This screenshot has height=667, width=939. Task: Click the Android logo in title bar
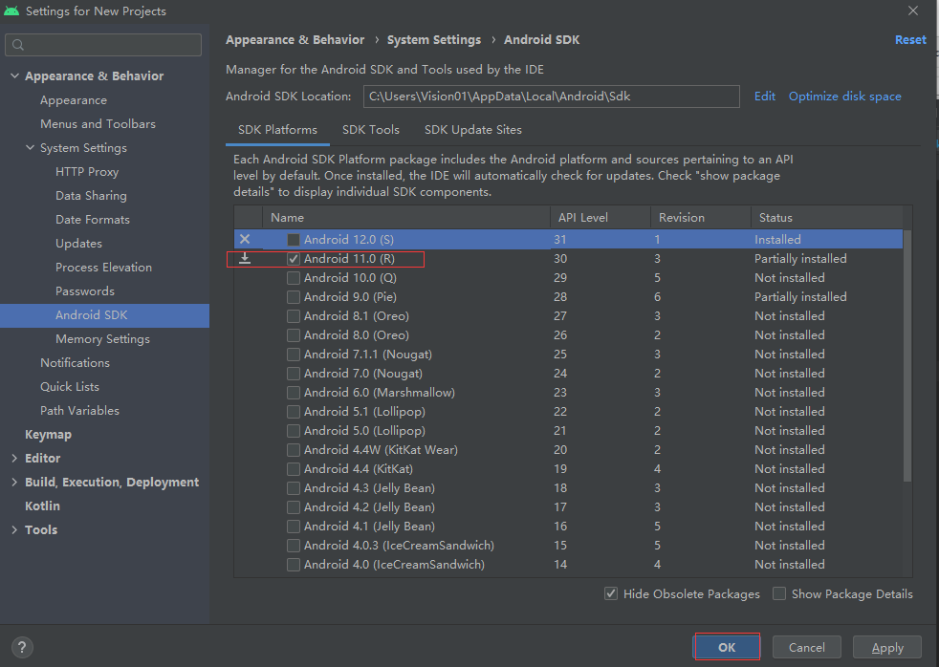point(11,11)
